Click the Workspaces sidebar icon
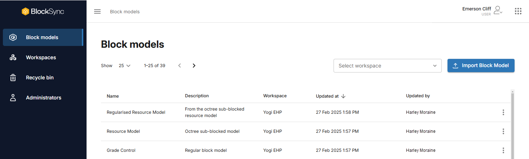 (x=13, y=57)
